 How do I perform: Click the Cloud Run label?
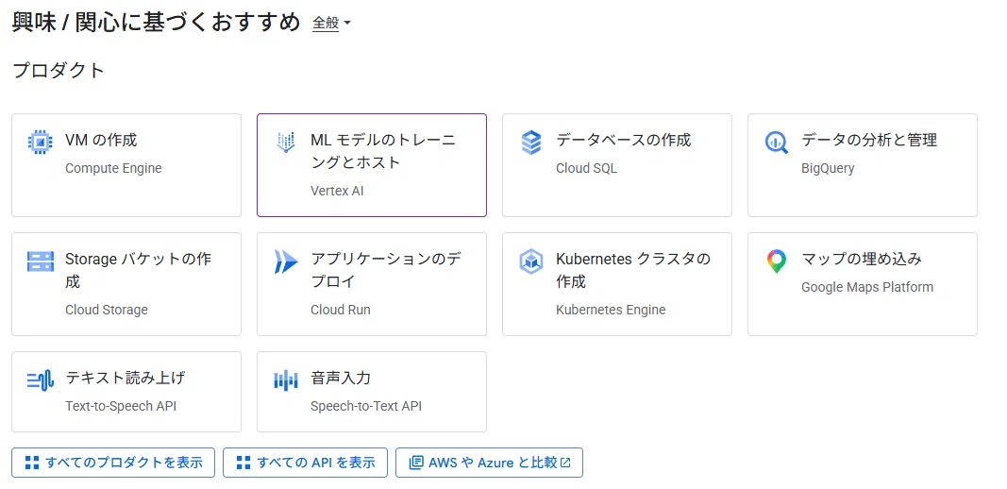(341, 311)
